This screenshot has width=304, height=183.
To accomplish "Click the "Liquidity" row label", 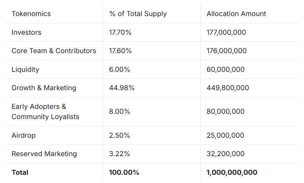I will [25, 70].
